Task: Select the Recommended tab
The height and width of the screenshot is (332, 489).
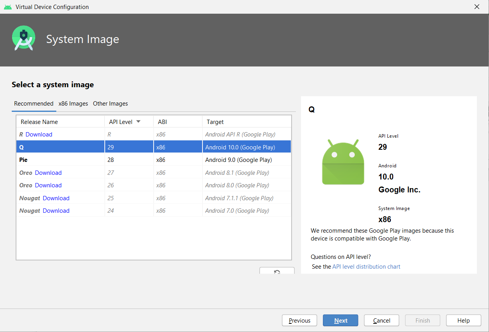Action: pyautogui.click(x=34, y=104)
